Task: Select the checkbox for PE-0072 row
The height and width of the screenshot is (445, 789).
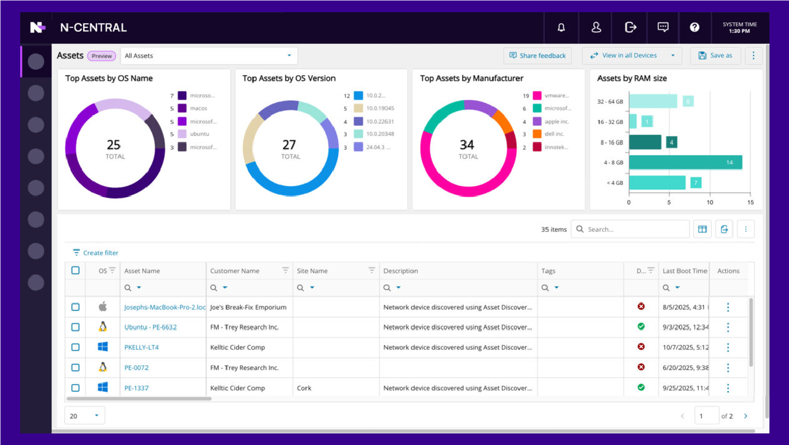Action: click(76, 367)
